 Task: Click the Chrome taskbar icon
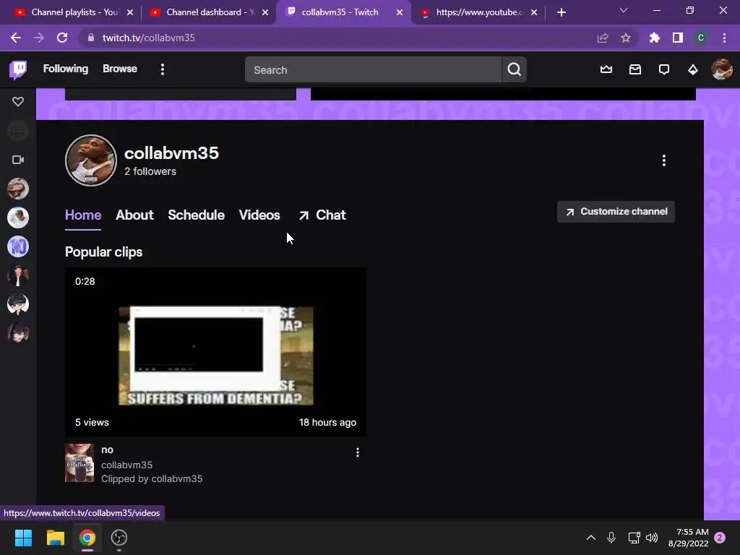tap(87, 538)
